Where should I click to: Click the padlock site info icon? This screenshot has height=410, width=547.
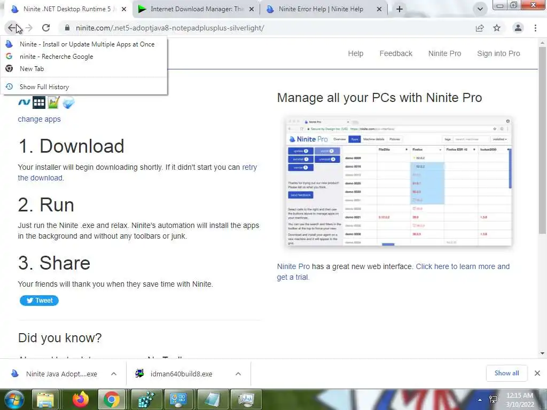coord(67,28)
